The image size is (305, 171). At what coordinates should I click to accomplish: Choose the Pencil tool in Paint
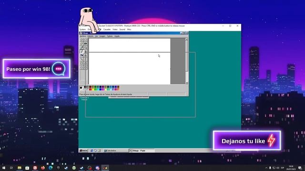[81, 51]
